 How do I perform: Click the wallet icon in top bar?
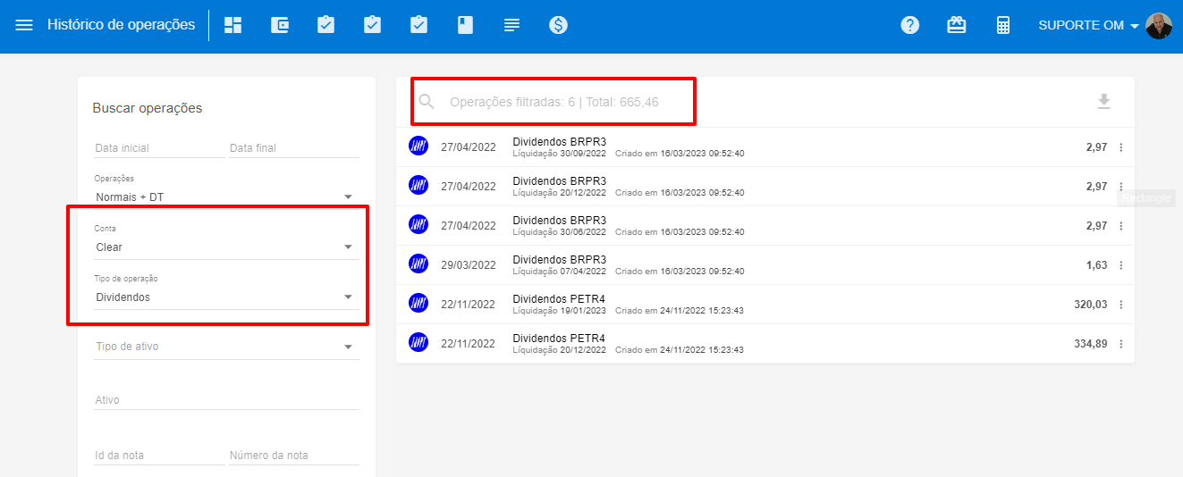click(x=280, y=25)
